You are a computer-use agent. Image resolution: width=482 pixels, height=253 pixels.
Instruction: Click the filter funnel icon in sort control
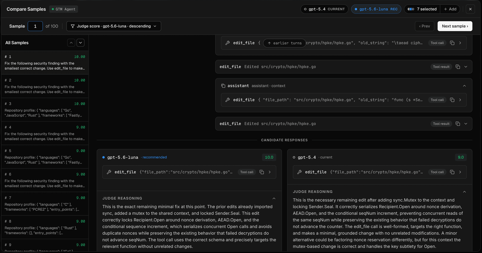(x=73, y=26)
